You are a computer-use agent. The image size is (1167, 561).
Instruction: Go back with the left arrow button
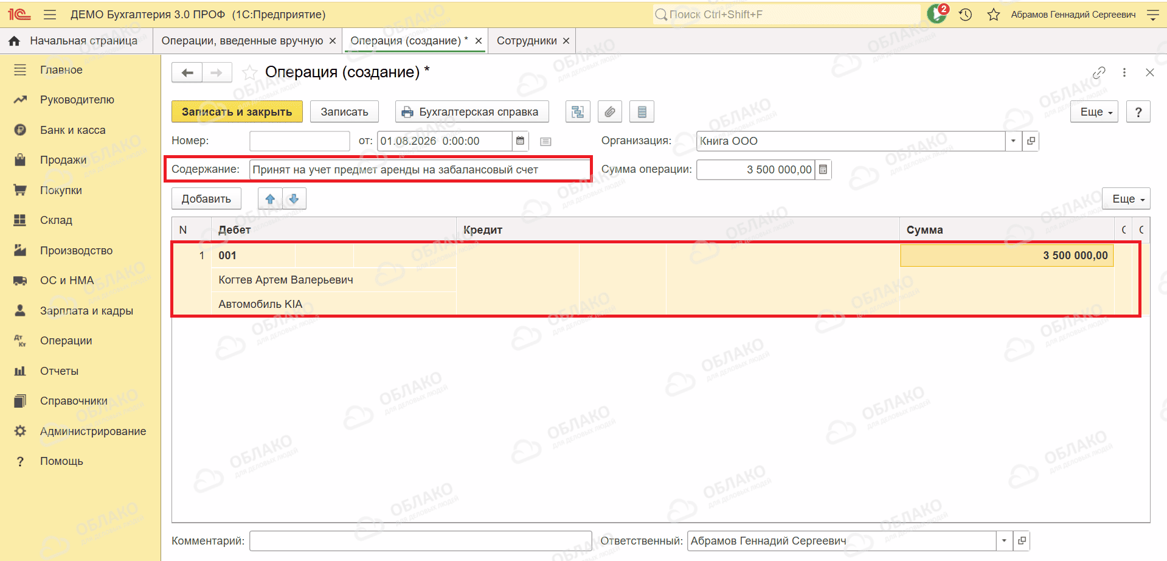tap(187, 72)
